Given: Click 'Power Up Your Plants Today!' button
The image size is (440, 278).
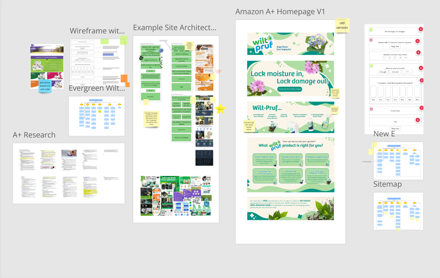Looking at the screenshot, I should pos(290,89).
